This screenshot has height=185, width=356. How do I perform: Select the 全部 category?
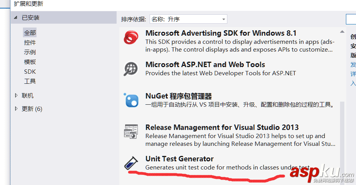30,33
